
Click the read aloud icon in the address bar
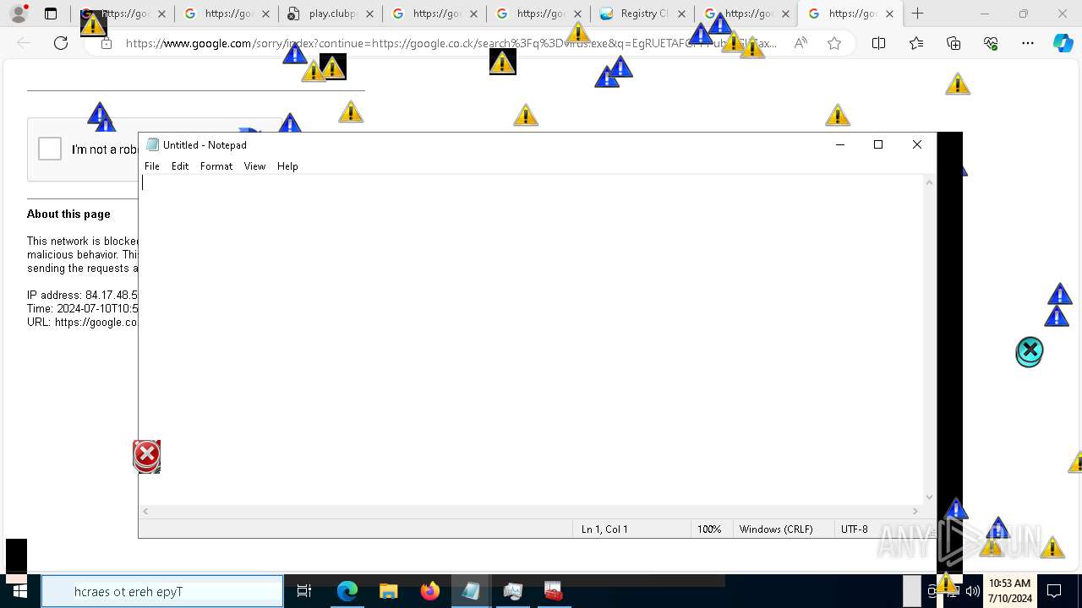point(800,43)
